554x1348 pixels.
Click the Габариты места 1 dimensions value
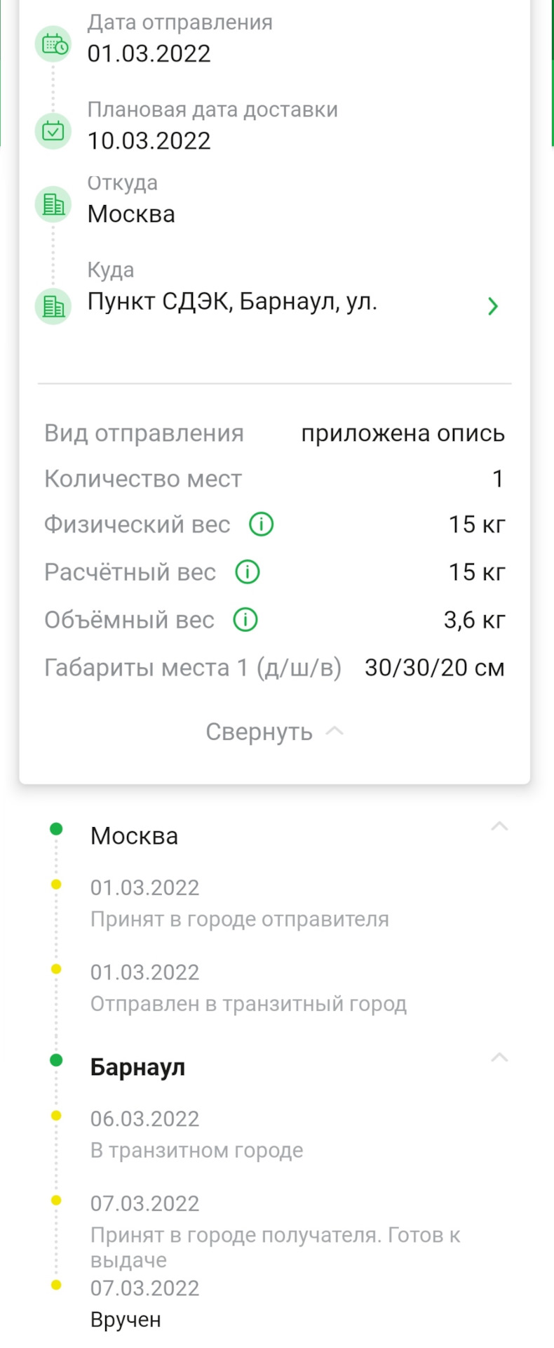434,668
